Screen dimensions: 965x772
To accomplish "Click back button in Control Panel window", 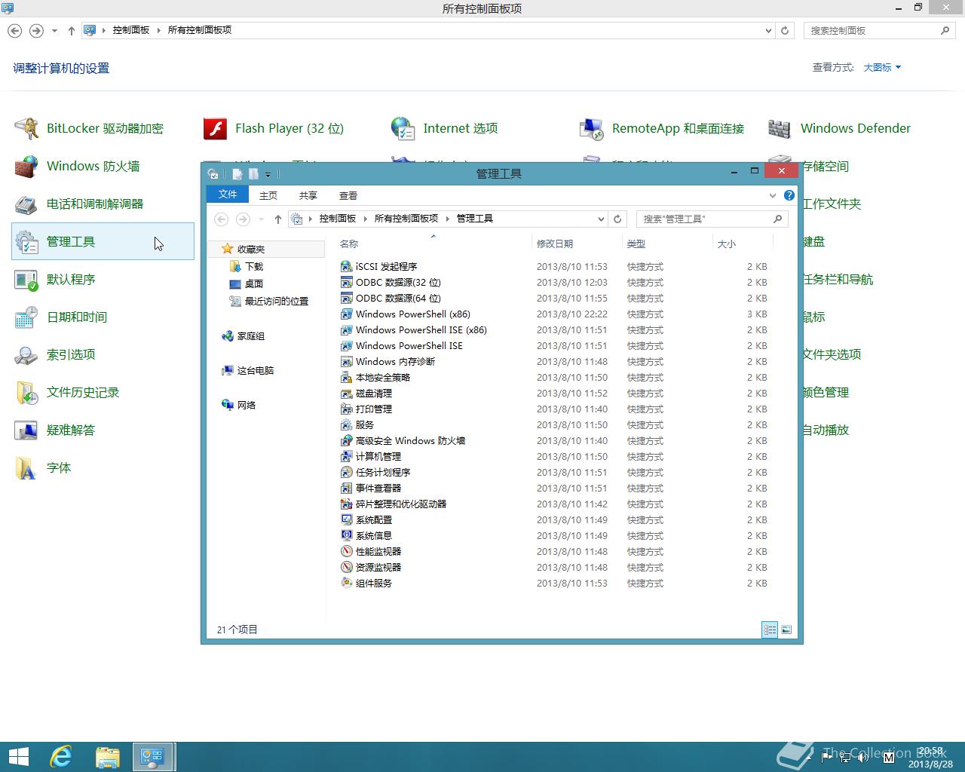I will (14, 31).
